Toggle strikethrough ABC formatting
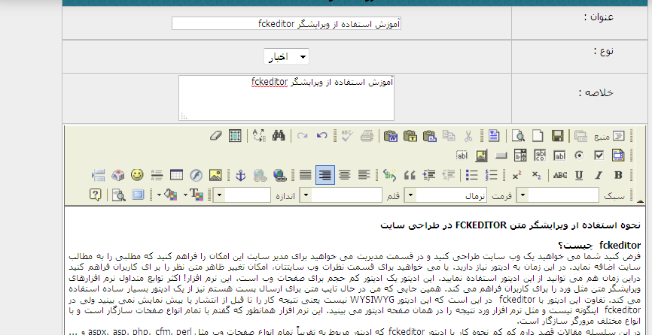 [559, 175]
